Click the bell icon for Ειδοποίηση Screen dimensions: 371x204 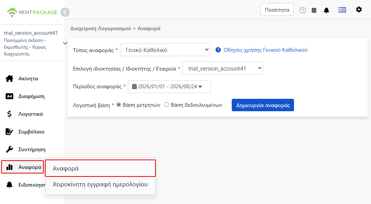click(x=9, y=185)
